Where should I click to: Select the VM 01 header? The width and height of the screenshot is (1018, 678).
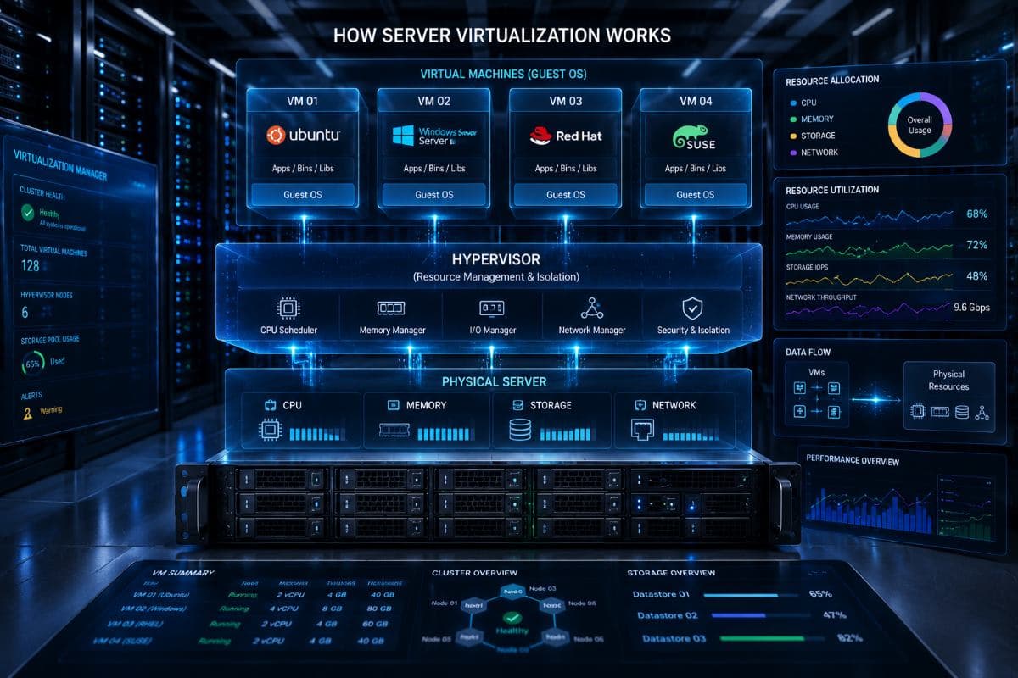point(302,102)
